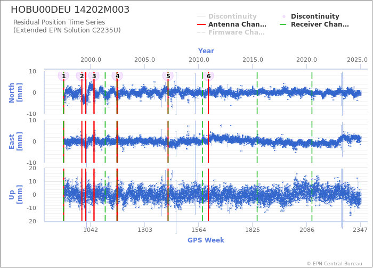
Task: Select discontinuity marker 6
Action: 208,76
